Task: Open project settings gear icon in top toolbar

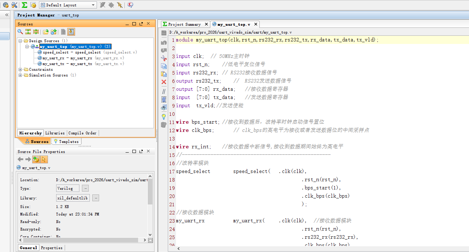Action: coord(6,5)
